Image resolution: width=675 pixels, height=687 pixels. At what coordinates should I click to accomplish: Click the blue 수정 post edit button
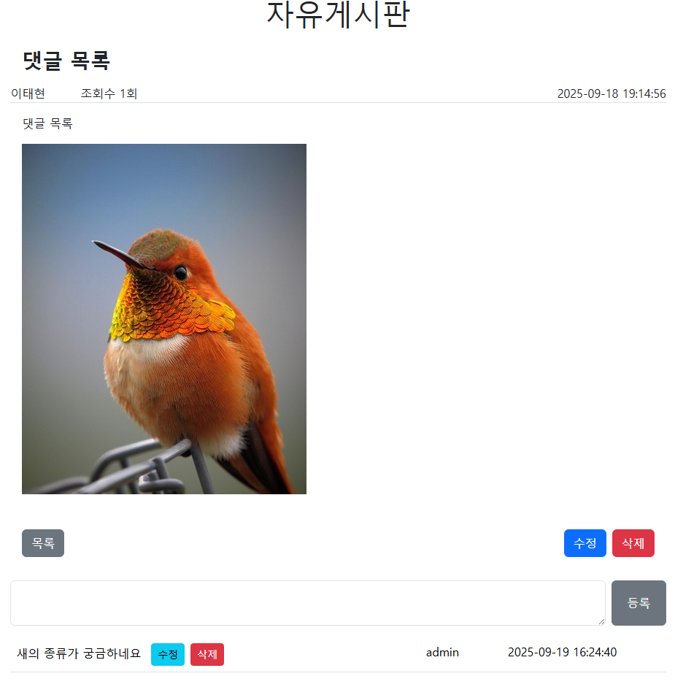pyautogui.click(x=585, y=543)
